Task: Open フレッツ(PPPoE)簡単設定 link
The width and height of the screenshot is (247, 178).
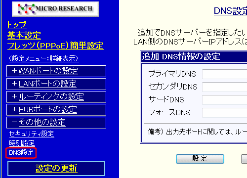Action: pos(55,45)
